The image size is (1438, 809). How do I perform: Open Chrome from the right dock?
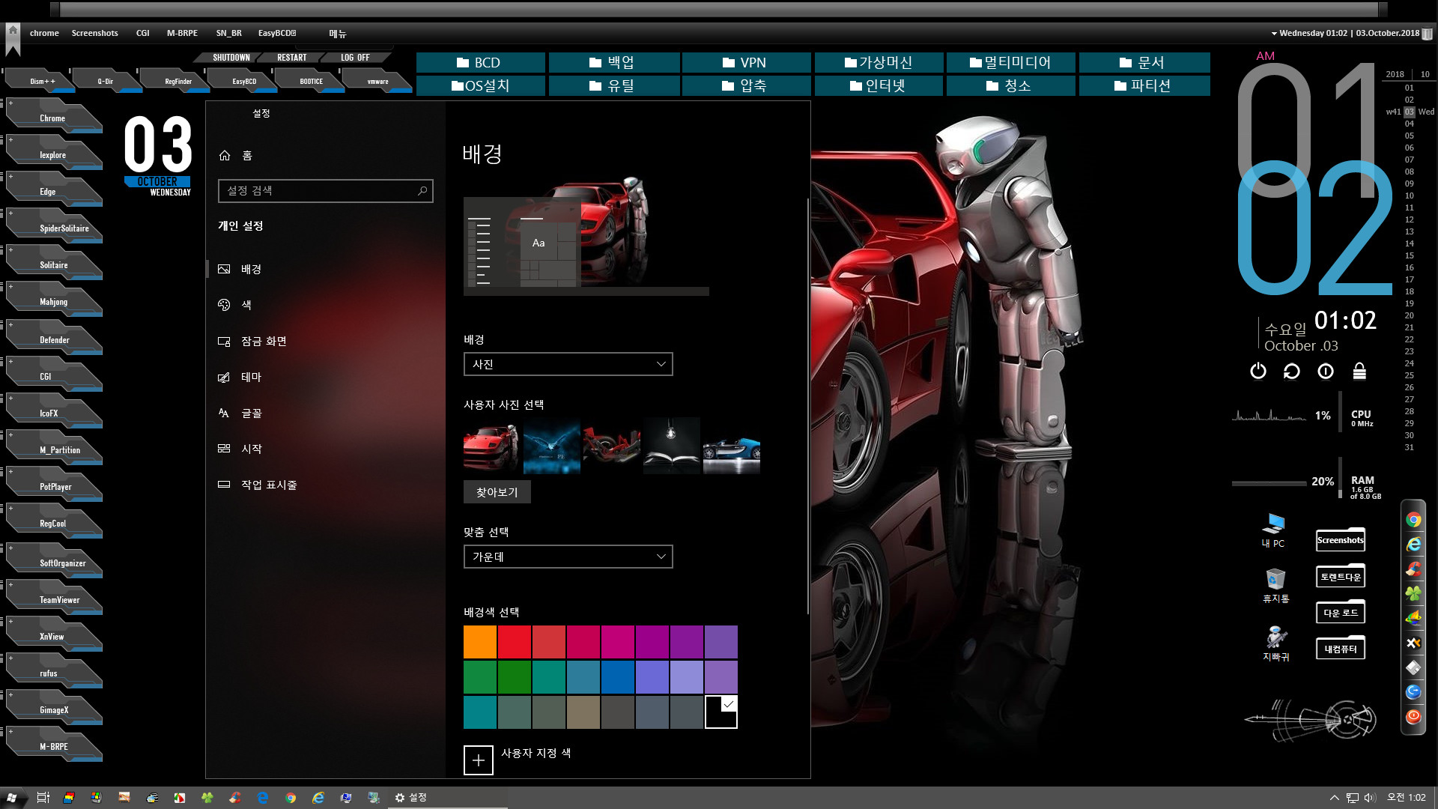(1413, 520)
